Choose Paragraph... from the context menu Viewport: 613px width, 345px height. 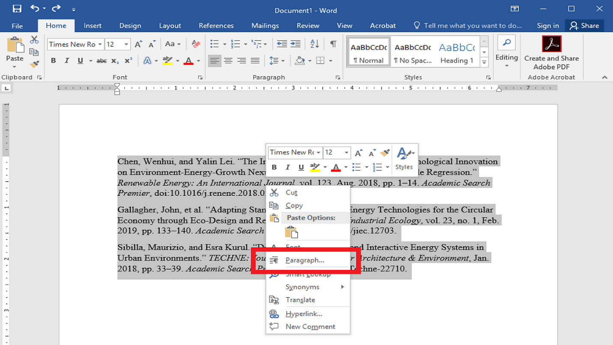308,260
